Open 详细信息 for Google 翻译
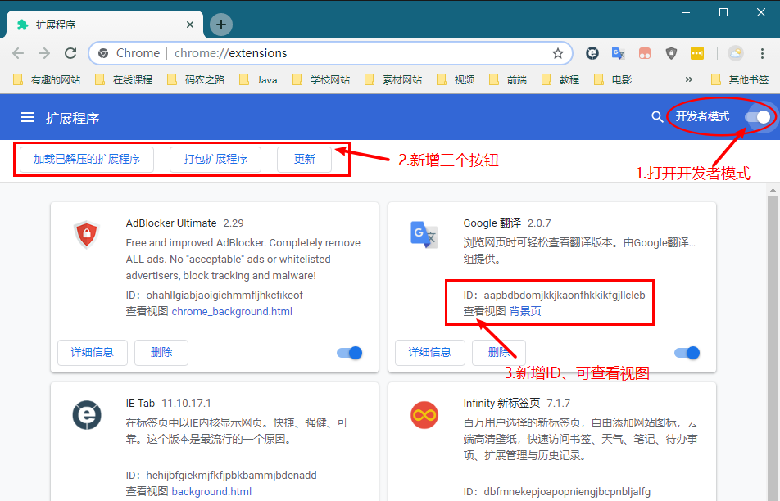The width and height of the screenshot is (780, 501). (430, 352)
